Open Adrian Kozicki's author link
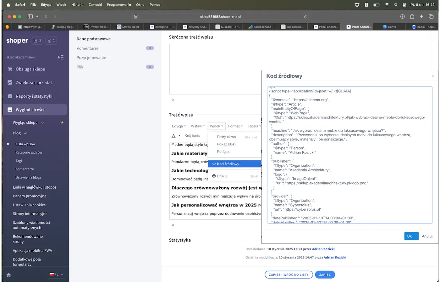Viewport: 440px width, 282px height. [x=324, y=249]
